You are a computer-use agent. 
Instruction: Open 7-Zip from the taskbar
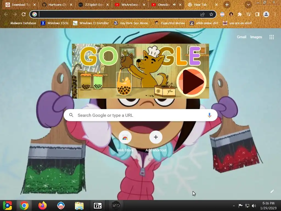pyautogui.click(x=98, y=206)
